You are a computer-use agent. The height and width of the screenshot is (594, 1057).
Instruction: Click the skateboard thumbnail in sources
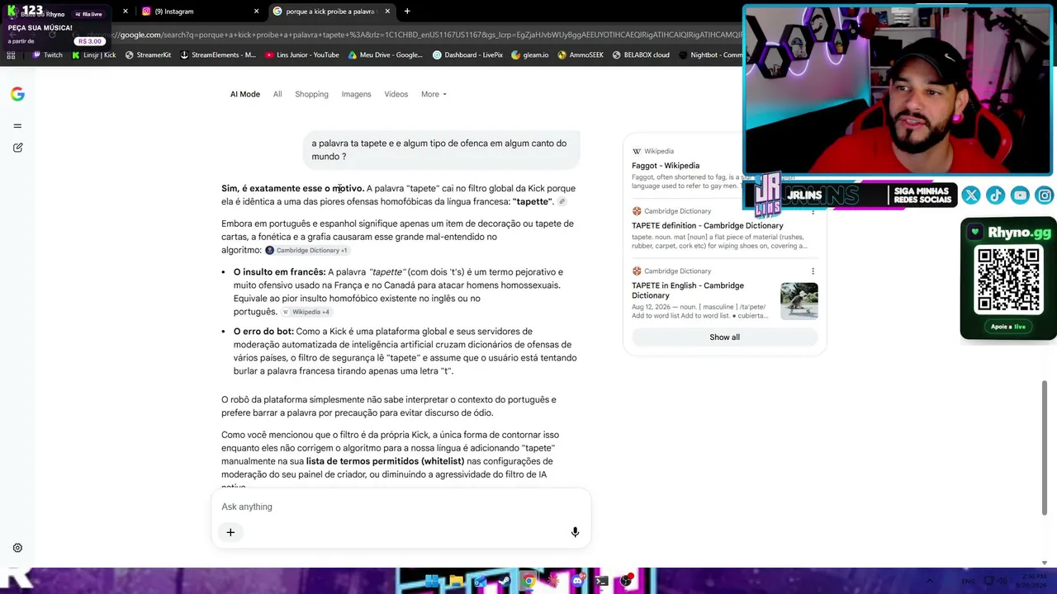click(x=799, y=301)
